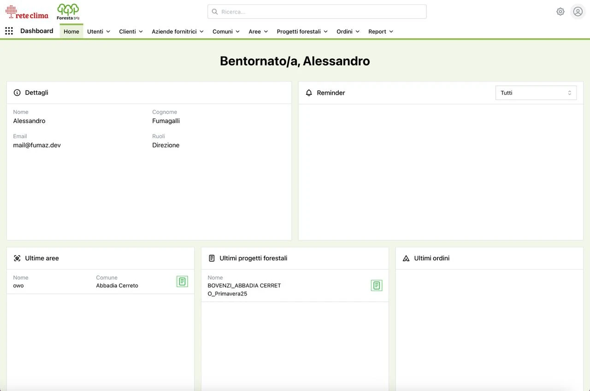Expand the Progetti forestali menu

pos(302,31)
